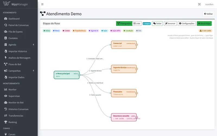This screenshot has width=217, height=136.
Task: Switch to Fluxograma view
Action: coord(124,23)
